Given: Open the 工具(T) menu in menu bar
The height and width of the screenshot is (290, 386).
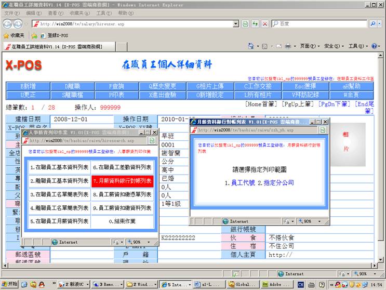Looking at the screenshot, I should pyautogui.click(x=104, y=13).
